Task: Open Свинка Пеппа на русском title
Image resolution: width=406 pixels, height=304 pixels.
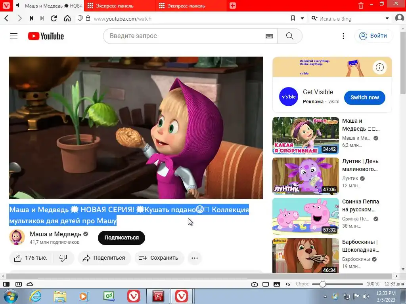Action: [x=360, y=205]
